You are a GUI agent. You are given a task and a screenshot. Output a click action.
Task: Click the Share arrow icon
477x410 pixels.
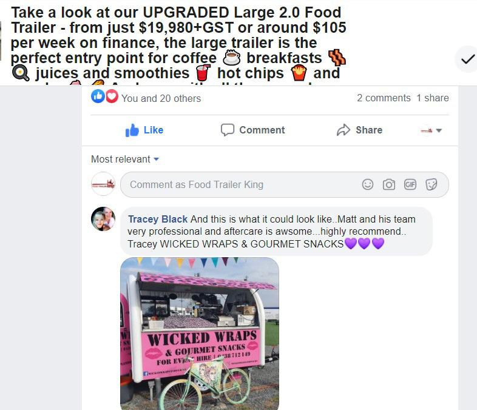click(343, 130)
